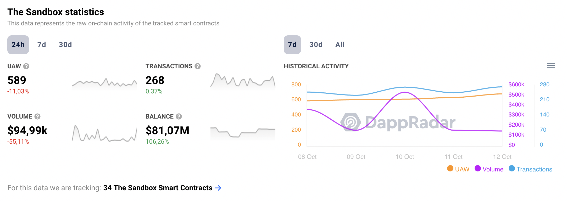Click the Balance help question-mark icon

[x=179, y=116]
